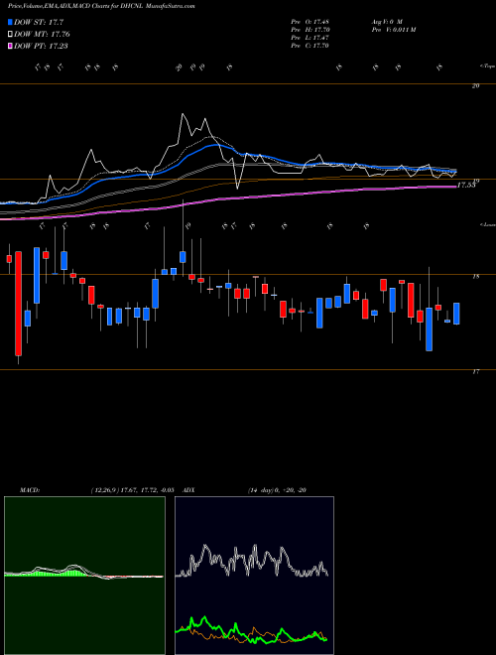Viewport: 496px width, 655px height.
Task: Click the white DOW MT legend swatch
Action: point(11,35)
